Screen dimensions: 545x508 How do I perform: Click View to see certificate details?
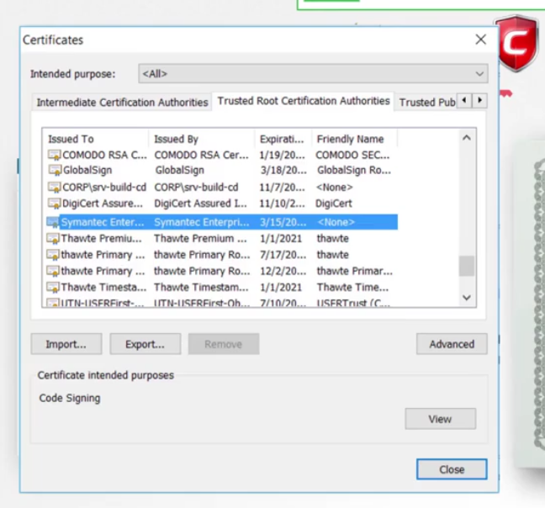(441, 419)
